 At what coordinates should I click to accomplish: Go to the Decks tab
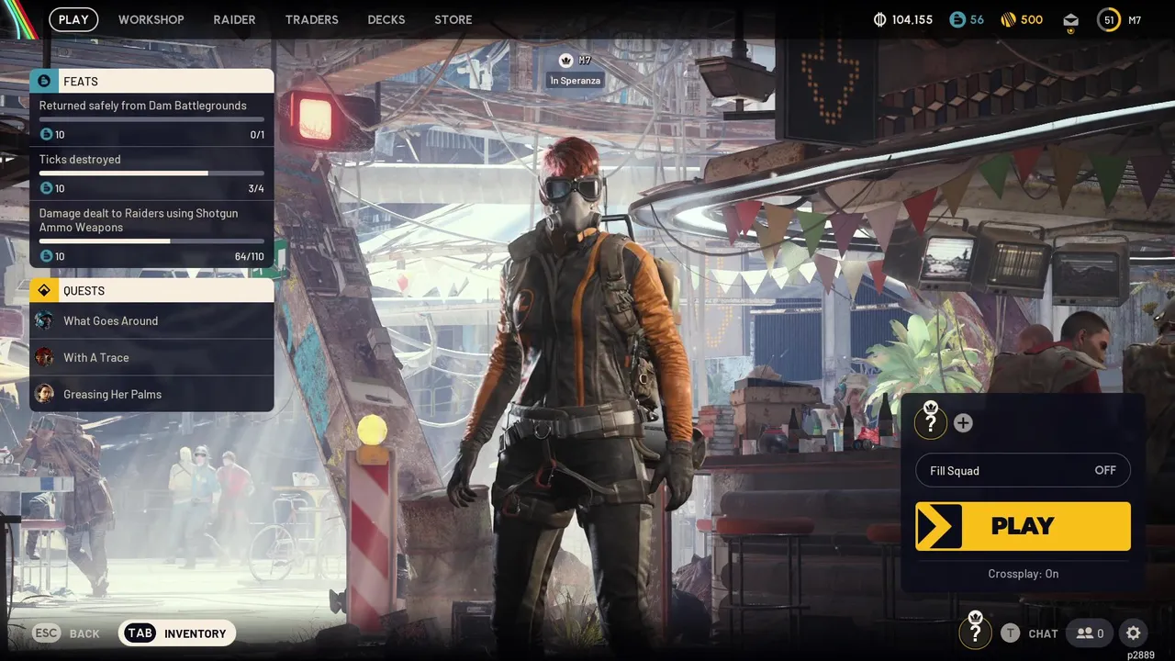[x=386, y=19]
